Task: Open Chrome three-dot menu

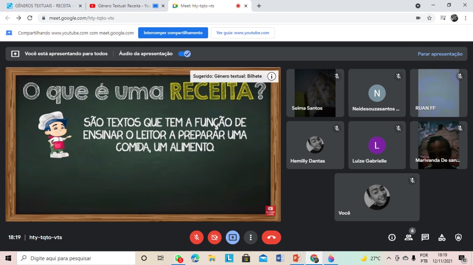Action: pos(466,18)
